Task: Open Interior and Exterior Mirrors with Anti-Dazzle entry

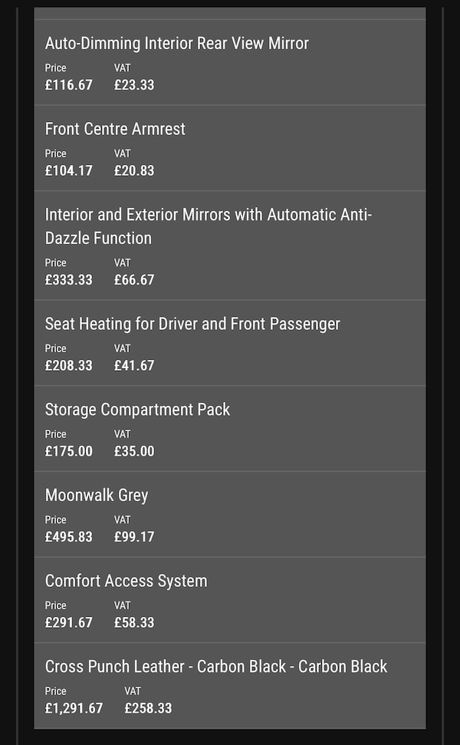Action: [208, 226]
